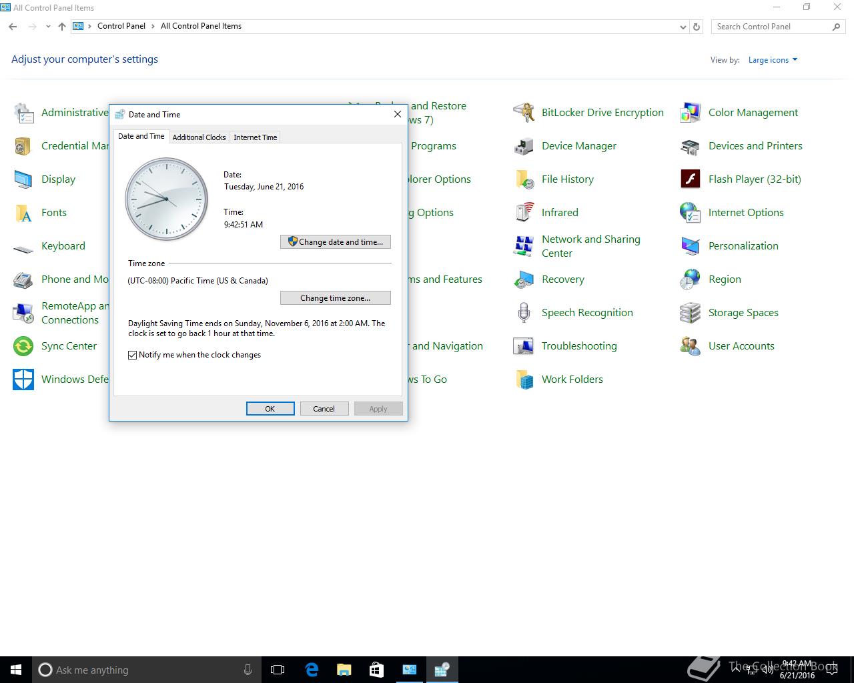854x683 pixels.
Task: Switch to the Additional Clocks tab
Action: tap(199, 137)
